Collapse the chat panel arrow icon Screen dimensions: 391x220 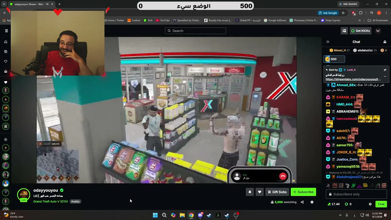328,42
